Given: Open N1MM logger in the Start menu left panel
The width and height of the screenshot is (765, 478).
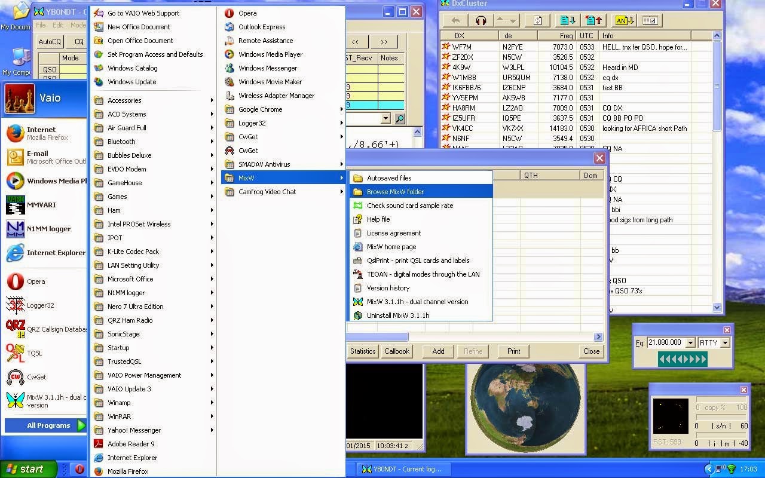Looking at the screenshot, I should [x=45, y=229].
